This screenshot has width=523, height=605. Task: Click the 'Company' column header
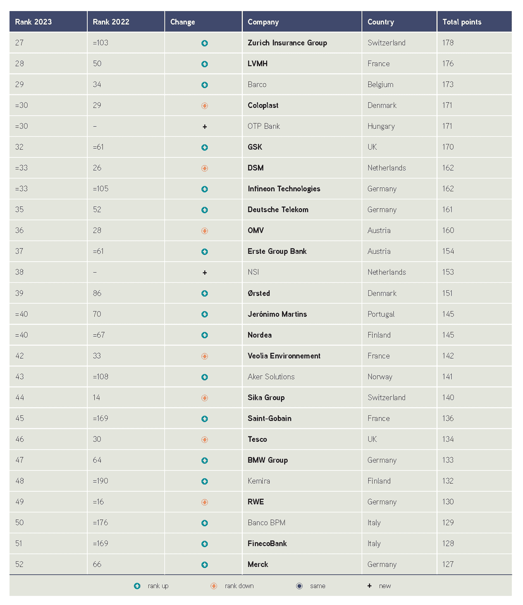tap(263, 22)
